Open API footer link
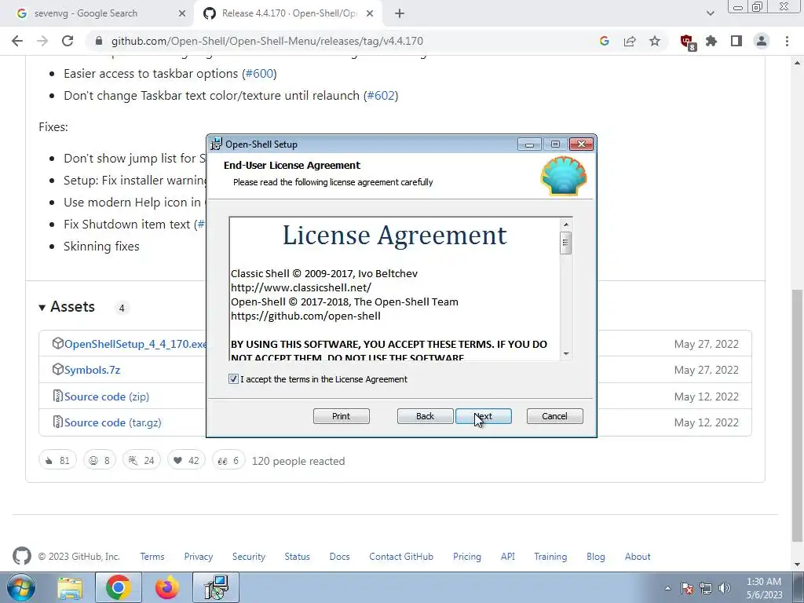804x603 pixels. [508, 557]
